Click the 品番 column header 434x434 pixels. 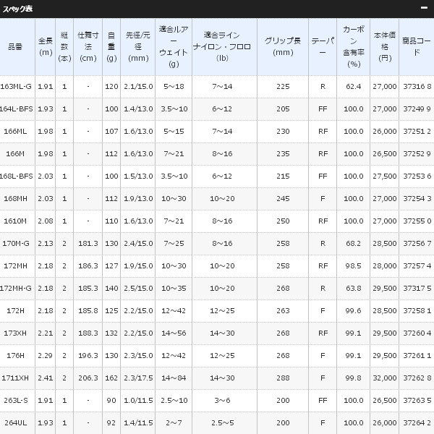click(15, 47)
